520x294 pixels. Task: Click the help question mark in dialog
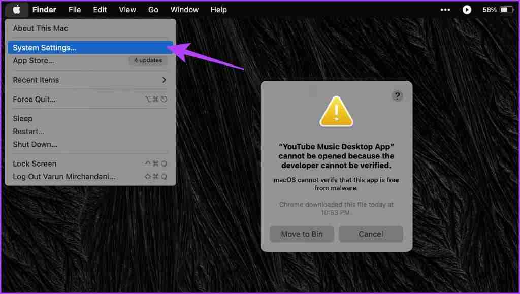point(397,96)
